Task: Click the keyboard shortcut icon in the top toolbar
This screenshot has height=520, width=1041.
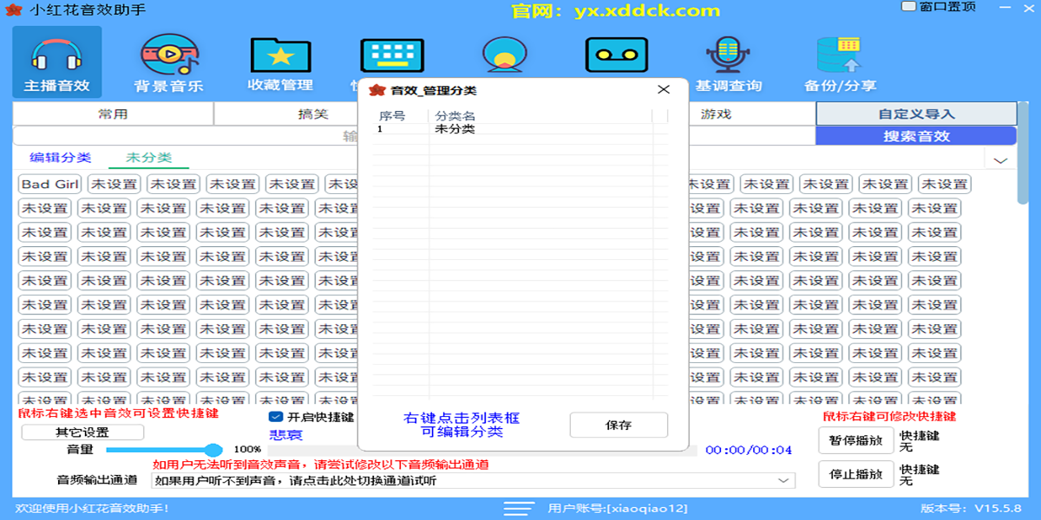Action: click(392, 55)
